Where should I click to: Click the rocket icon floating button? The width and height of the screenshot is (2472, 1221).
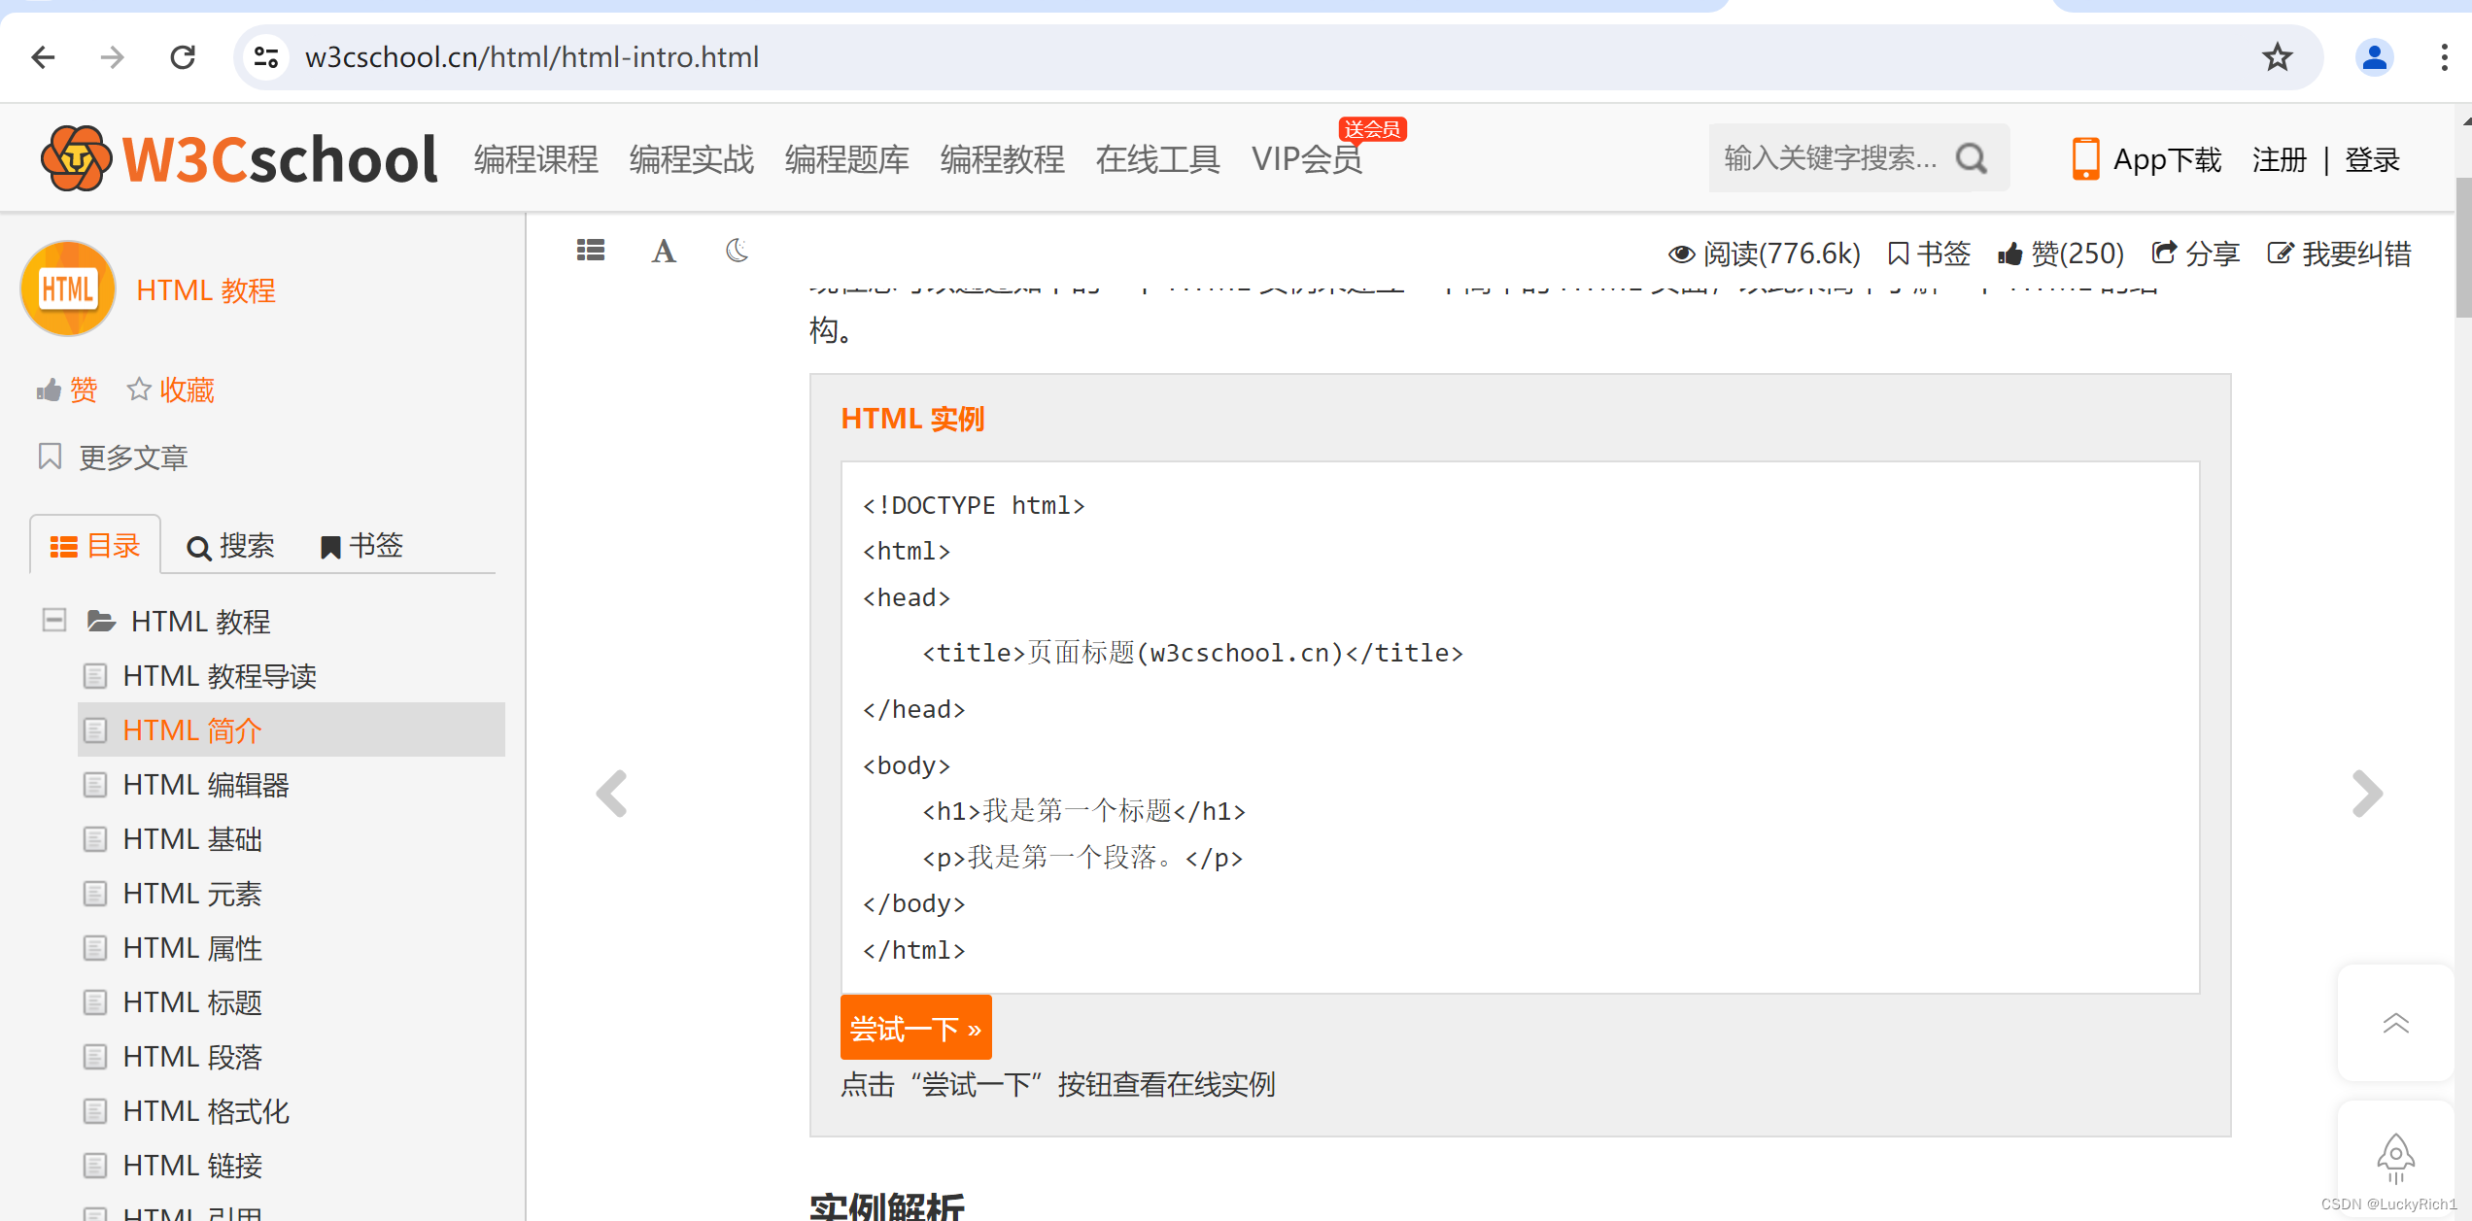[x=2395, y=1158]
